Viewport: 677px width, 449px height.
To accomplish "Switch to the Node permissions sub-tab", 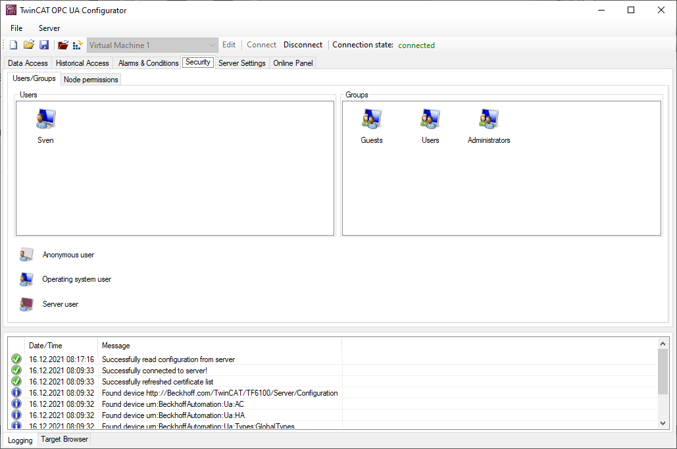I will 91,80.
